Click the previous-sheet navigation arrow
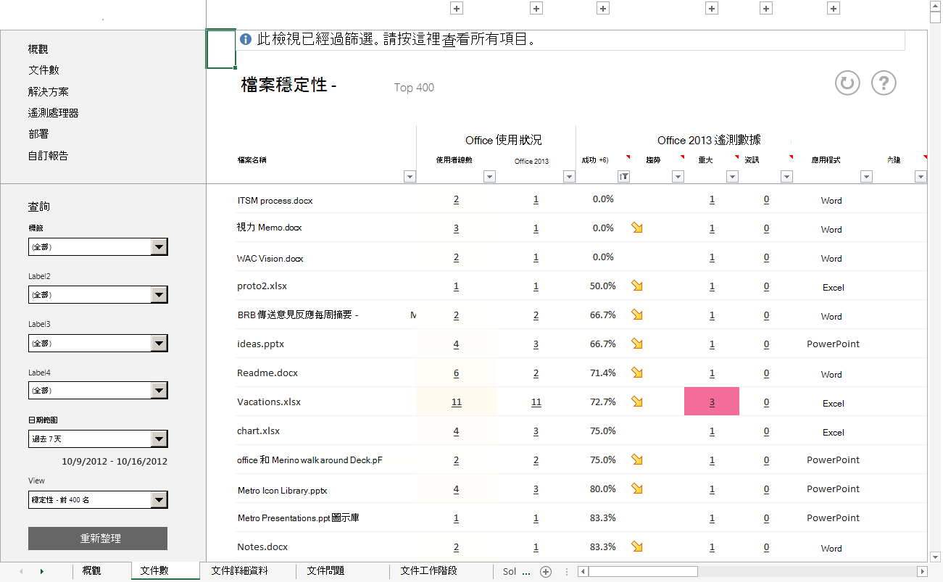Image resolution: width=943 pixels, height=582 pixels. click(21, 571)
